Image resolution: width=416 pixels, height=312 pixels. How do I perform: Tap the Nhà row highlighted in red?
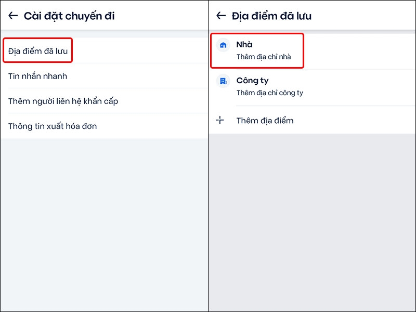click(257, 50)
